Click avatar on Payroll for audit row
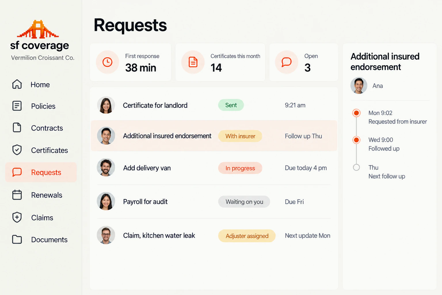442x295 pixels. point(106,201)
